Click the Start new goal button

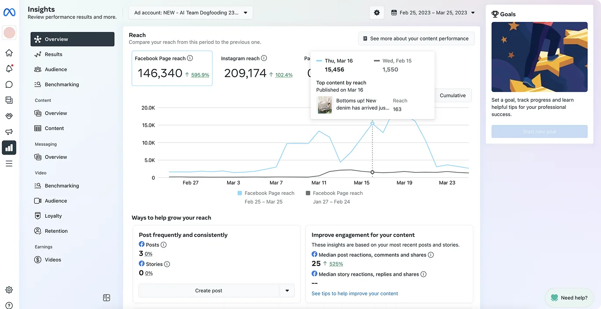click(x=539, y=132)
